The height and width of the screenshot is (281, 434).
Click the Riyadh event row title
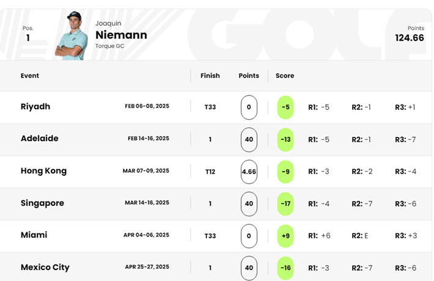35,106
